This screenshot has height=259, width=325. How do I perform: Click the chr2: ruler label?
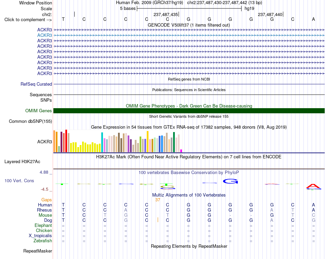point(47,14)
